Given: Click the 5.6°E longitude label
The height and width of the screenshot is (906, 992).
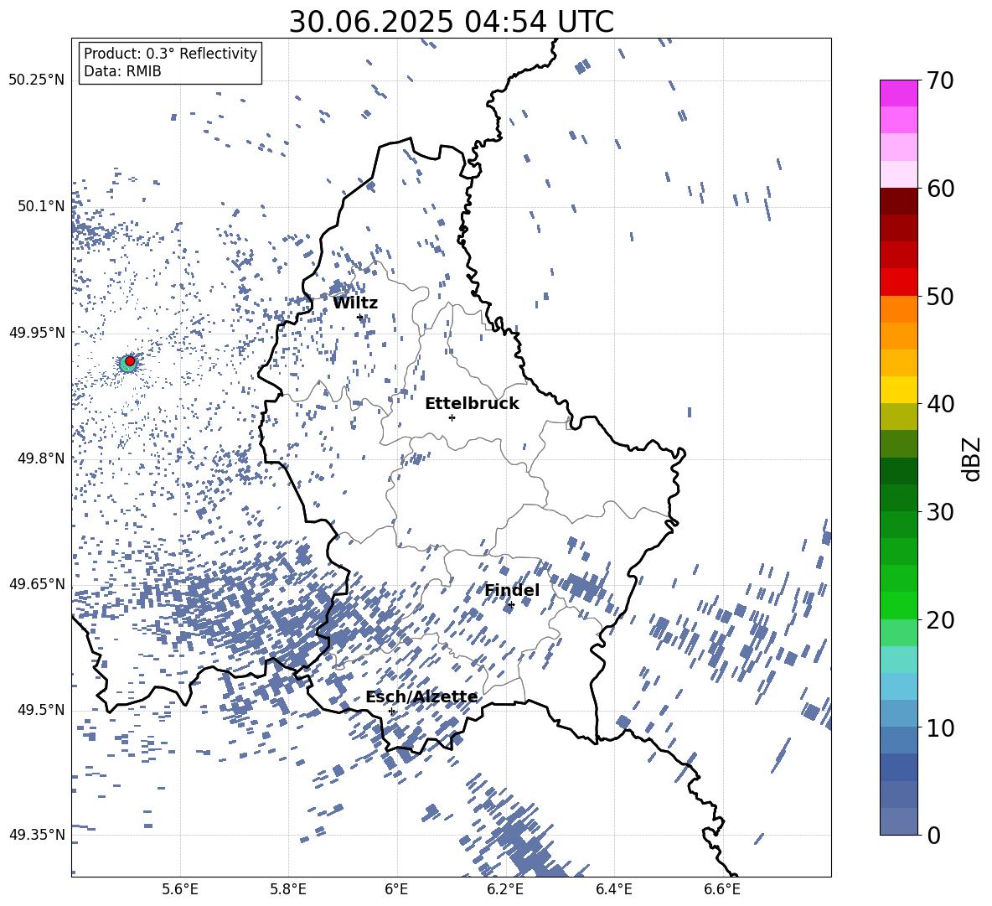Looking at the screenshot, I should [x=180, y=889].
